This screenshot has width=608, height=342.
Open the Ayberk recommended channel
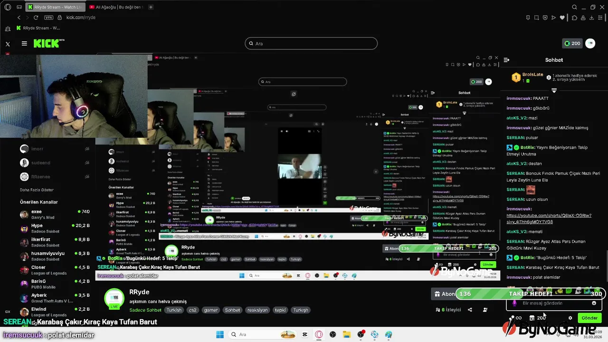[55, 298]
